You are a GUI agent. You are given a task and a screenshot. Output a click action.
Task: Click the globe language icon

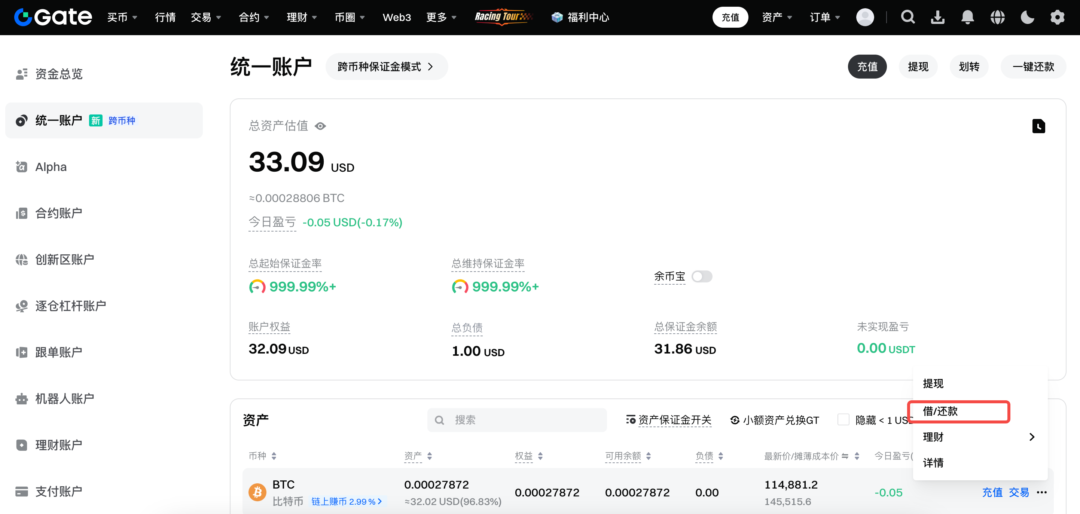point(997,17)
